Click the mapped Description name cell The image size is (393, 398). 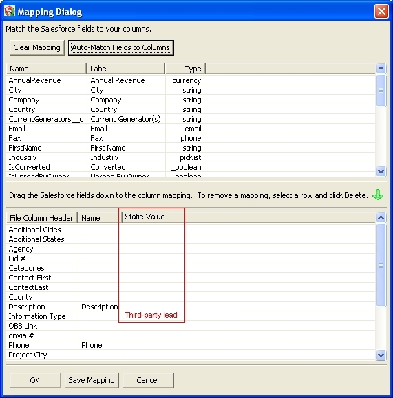[x=100, y=307]
